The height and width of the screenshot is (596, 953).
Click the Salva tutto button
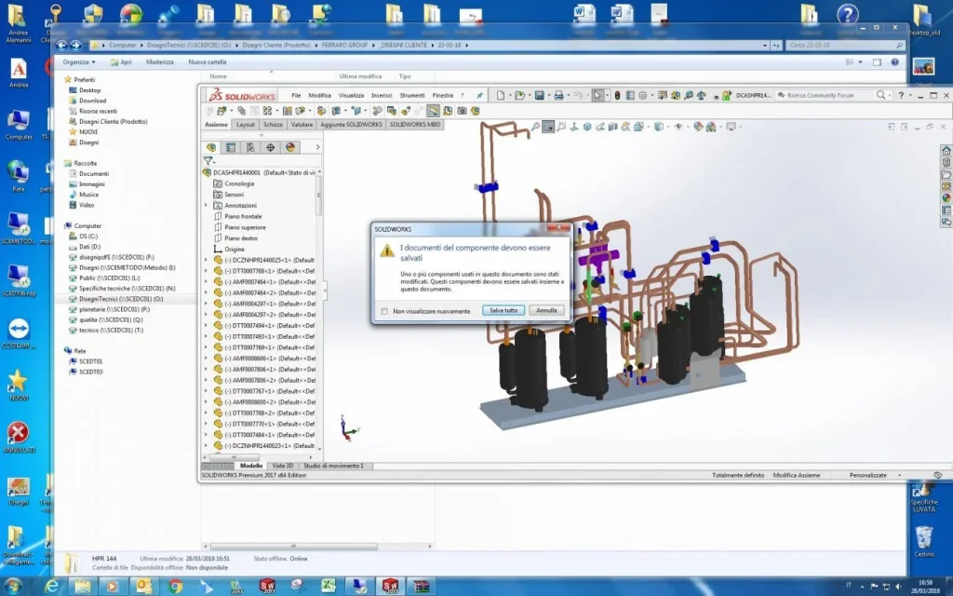503,310
